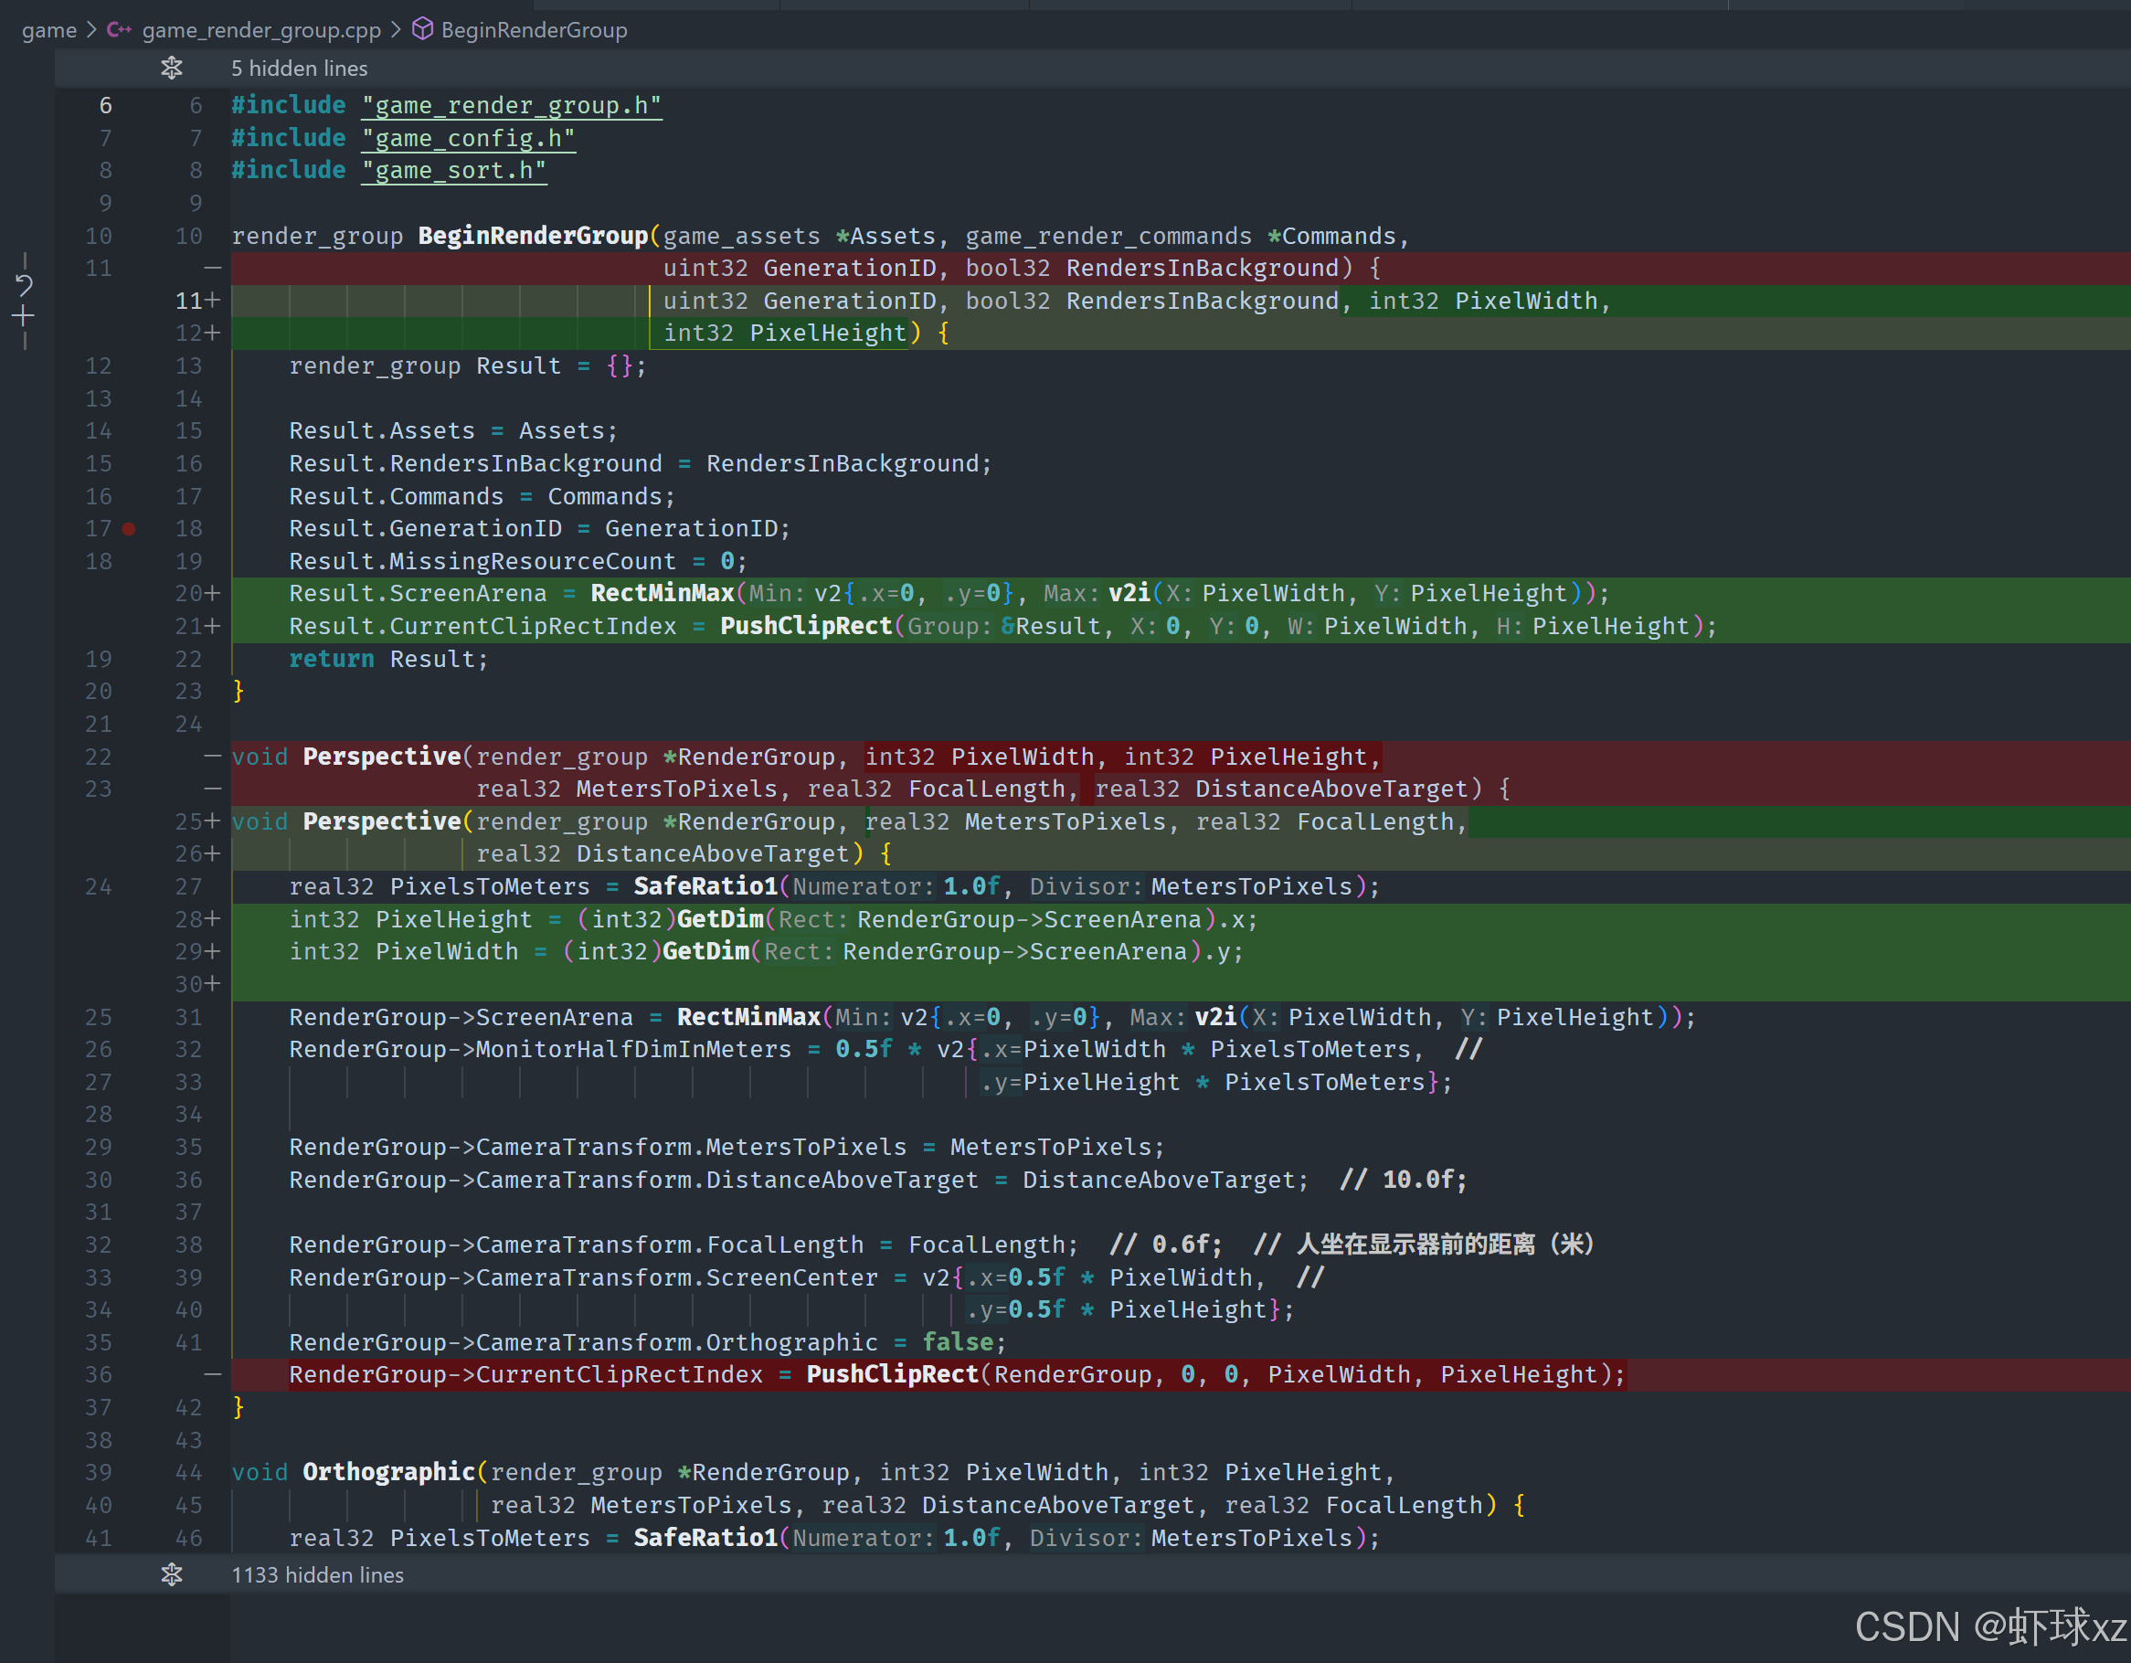Click the plus stage-change icon in the gutter
Viewport: 2131px width, 1663px height.
25,316
